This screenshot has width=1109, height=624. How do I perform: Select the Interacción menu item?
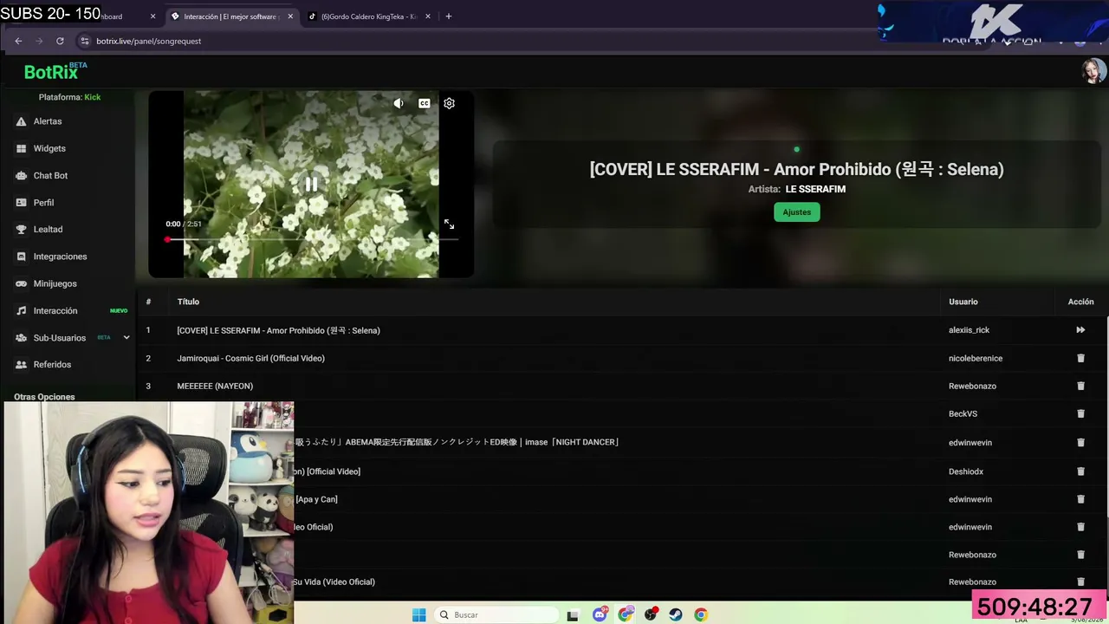tap(55, 310)
